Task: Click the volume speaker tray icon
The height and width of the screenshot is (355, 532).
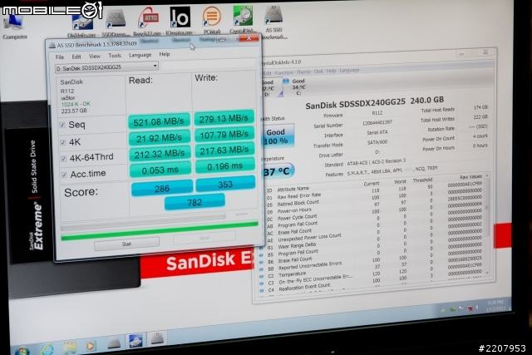Action: (x=478, y=308)
